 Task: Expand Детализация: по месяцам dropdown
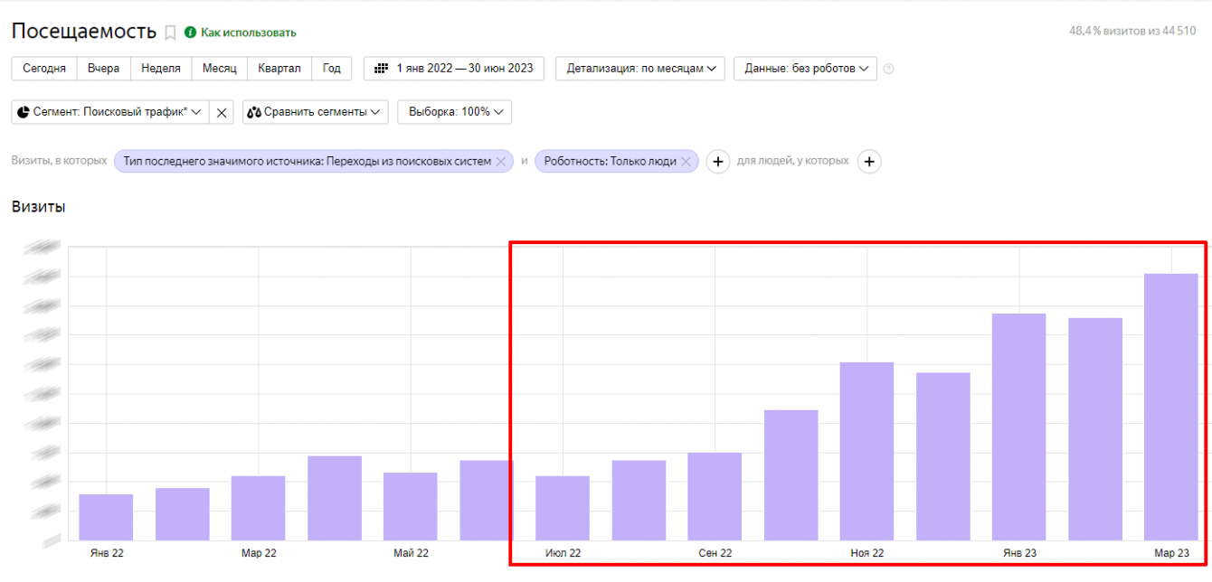pyautogui.click(x=639, y=69)
